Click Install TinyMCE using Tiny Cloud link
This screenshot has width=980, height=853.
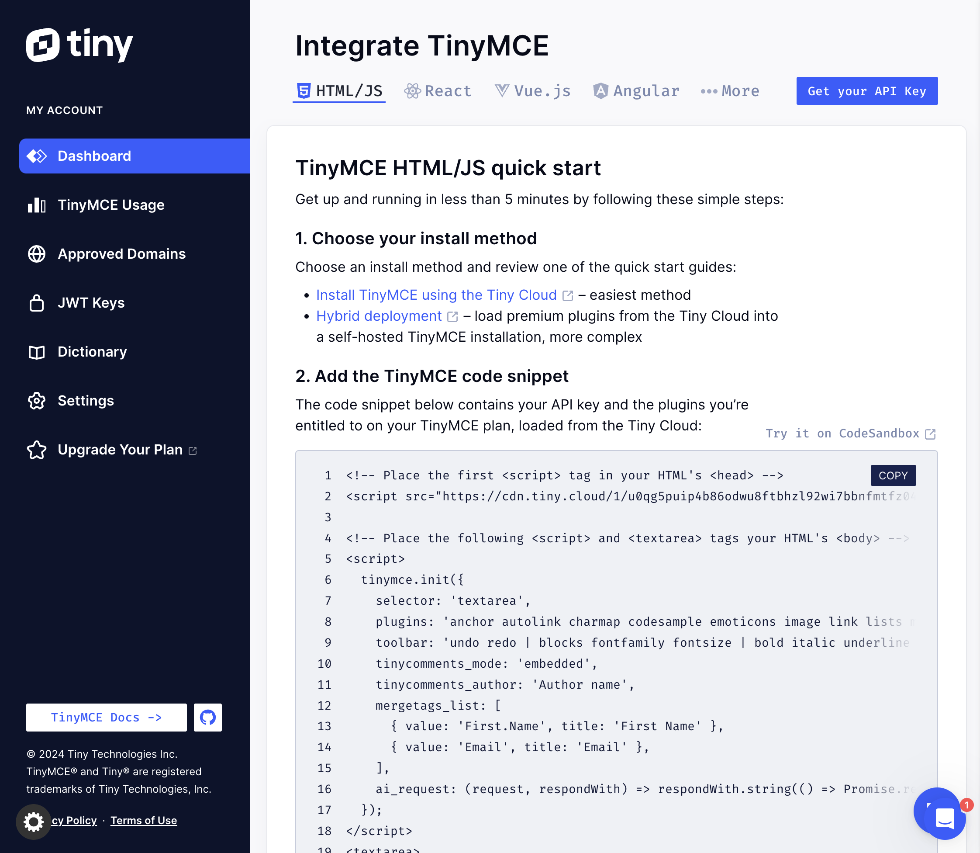(x=437, y=295)
